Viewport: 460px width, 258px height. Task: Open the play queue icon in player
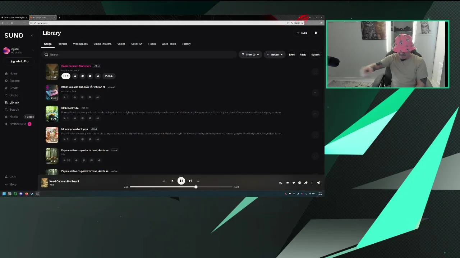coord(281,183)
